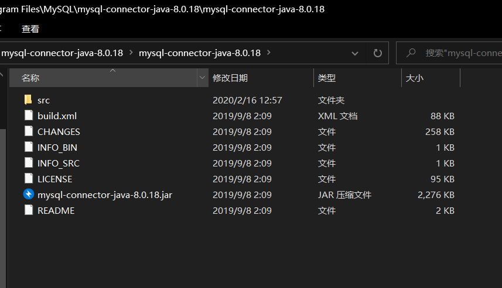Select the INFO_SRC file icon
This screenshot has height=288, width=502.
pos(29,162)
